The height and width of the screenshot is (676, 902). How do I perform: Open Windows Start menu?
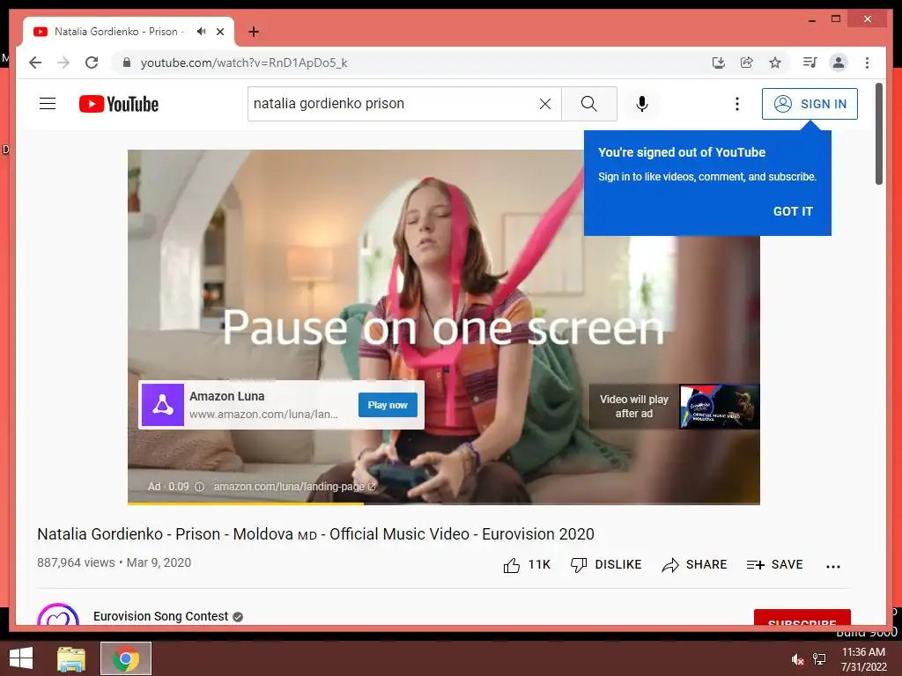[21, 658]
